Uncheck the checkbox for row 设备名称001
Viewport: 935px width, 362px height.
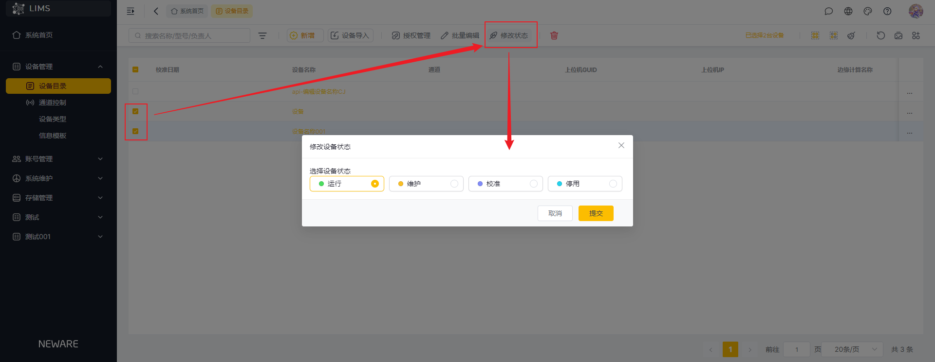135,131
